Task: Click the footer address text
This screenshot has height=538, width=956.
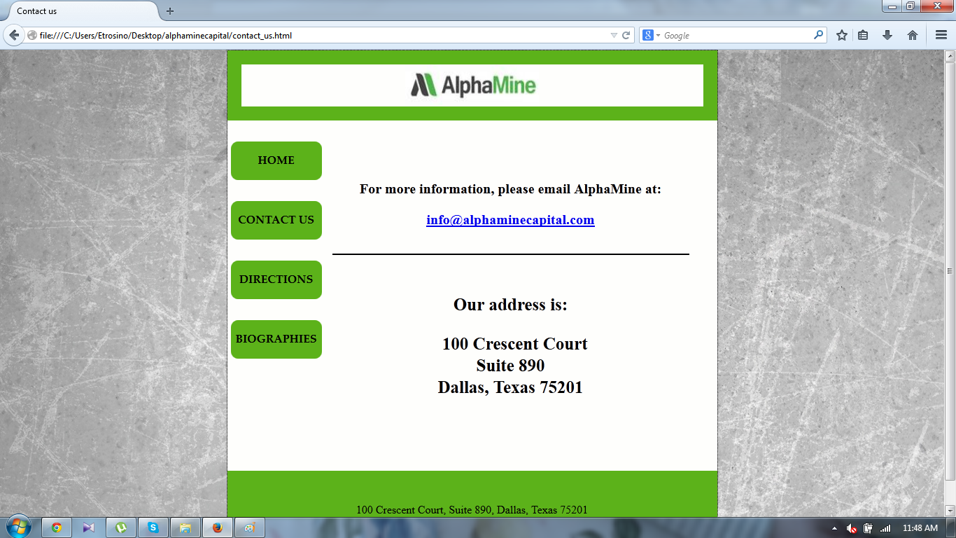Action: [x=472, y=510]
